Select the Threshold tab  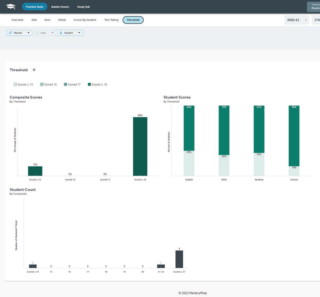pyautogui.click(x=133, y=20)
